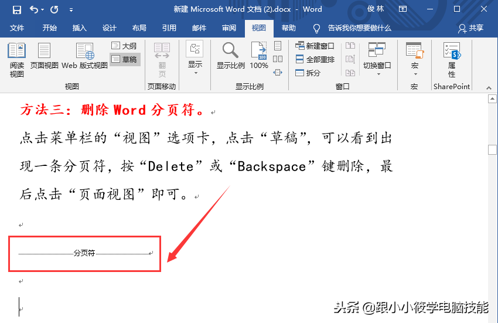Click the Multiple Pages (多页) zoom icon
The width and height of the screenshot is (498, 323).
pos(278,59)
